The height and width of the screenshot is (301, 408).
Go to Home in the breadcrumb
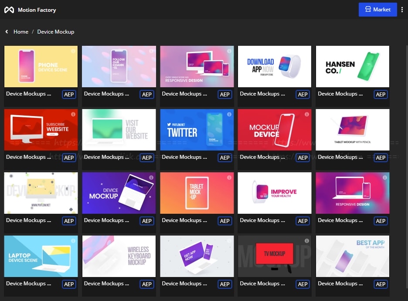point(21,32)
